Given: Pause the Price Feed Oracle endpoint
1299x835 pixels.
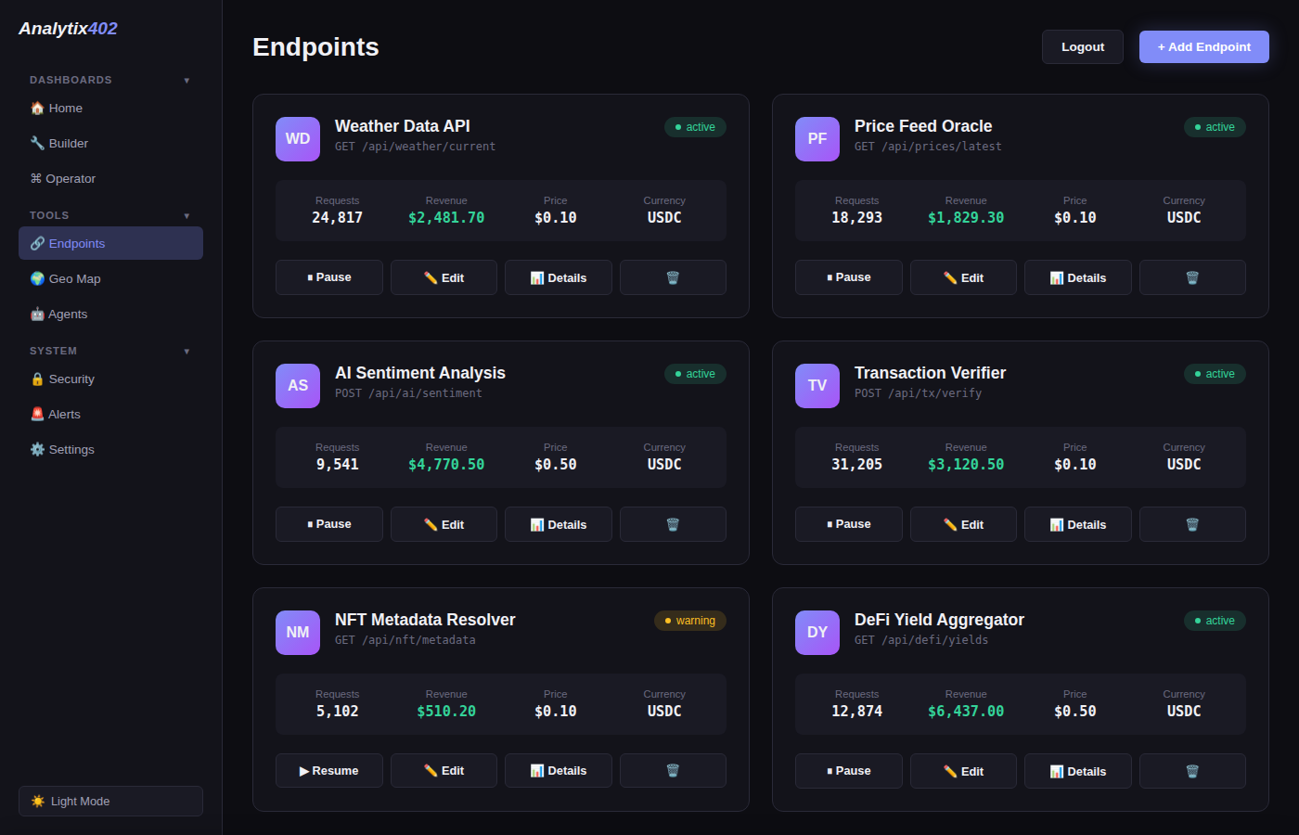Looking at the screenshot, I should [848, 276].
